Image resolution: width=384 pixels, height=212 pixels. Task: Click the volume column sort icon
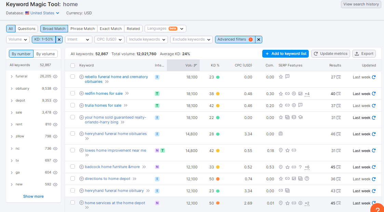click(195, 65)
